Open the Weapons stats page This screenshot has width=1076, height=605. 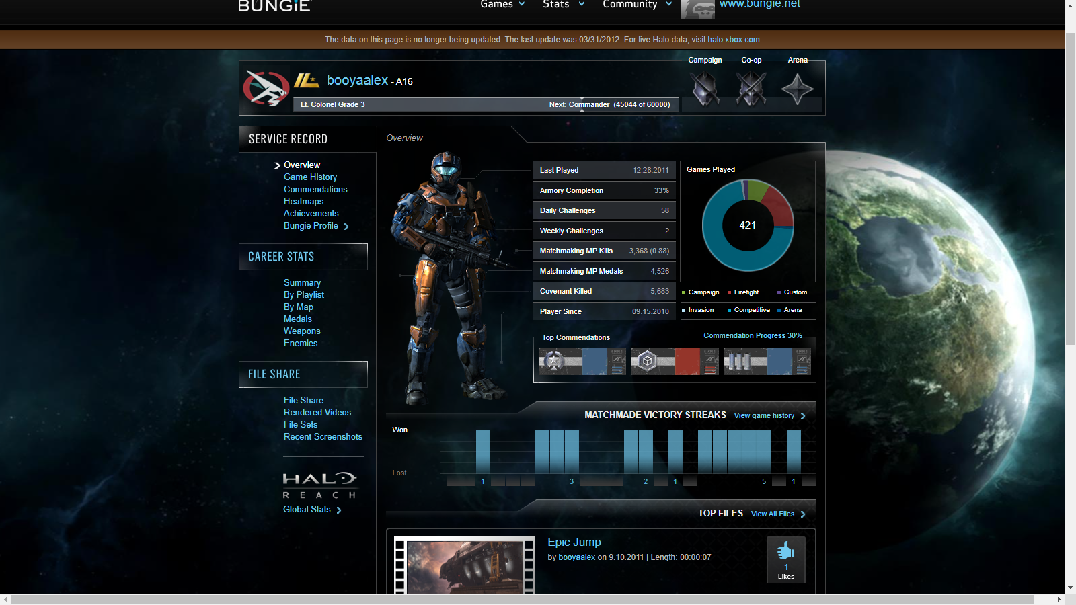(x=302, y=331)
